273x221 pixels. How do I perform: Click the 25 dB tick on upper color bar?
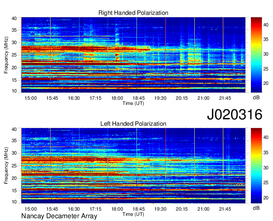click(x=266, y=69)
